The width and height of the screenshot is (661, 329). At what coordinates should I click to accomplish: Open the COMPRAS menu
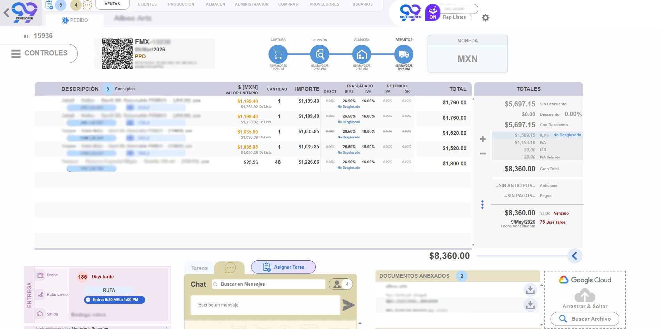click(288, 4)
